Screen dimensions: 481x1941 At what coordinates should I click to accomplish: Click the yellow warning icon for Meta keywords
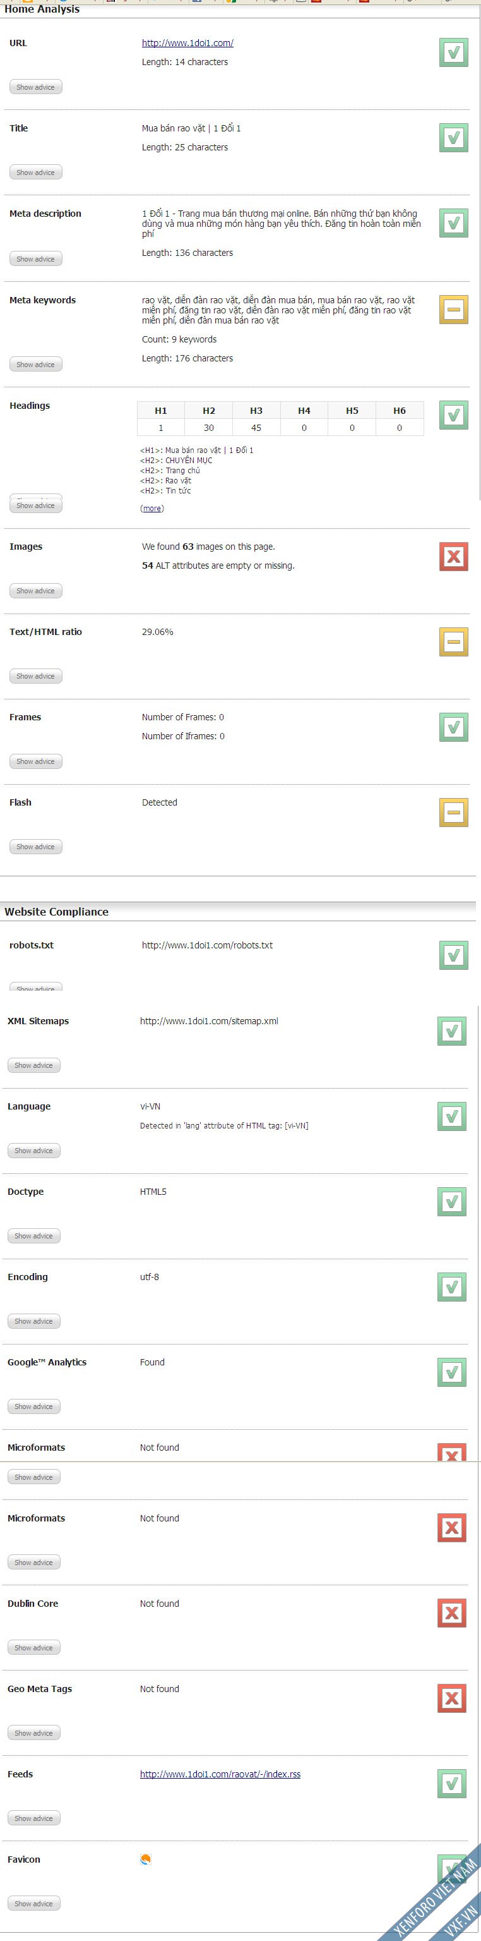(453, 310)
